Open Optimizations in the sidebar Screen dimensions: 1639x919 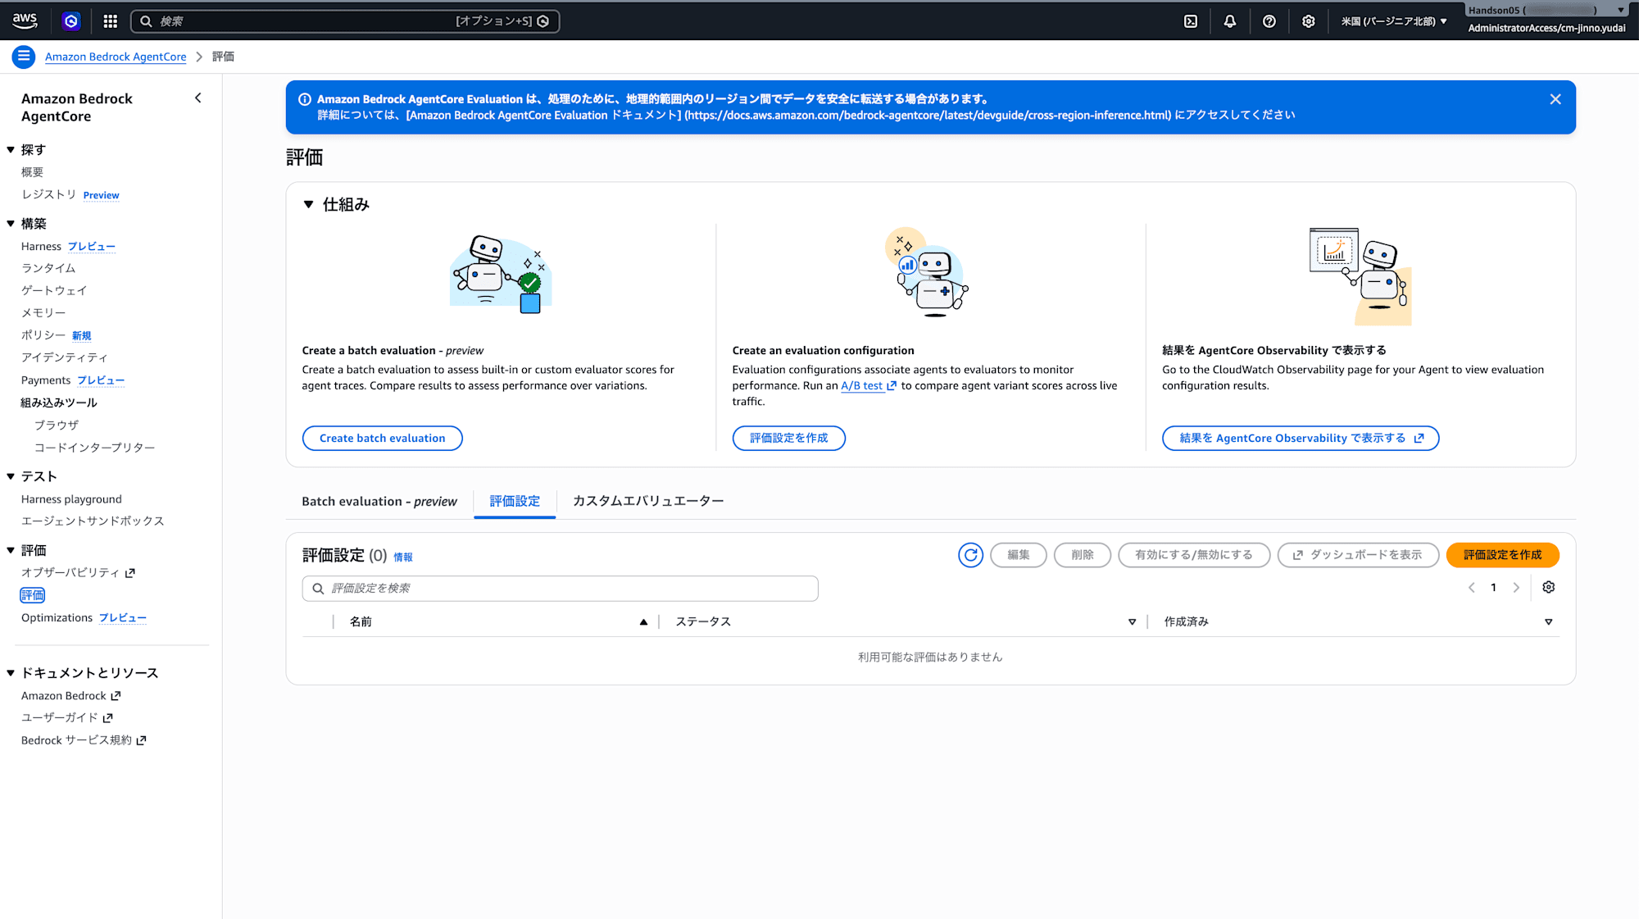click(x=57, y=618)
